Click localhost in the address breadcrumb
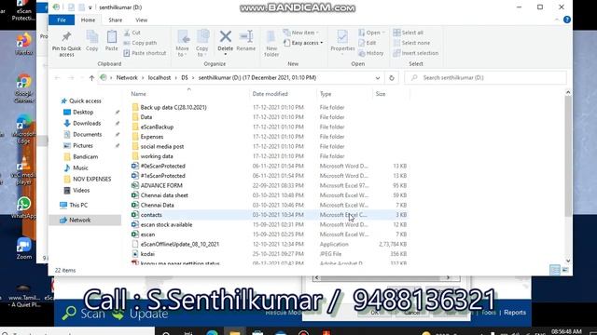 (160, 77)
